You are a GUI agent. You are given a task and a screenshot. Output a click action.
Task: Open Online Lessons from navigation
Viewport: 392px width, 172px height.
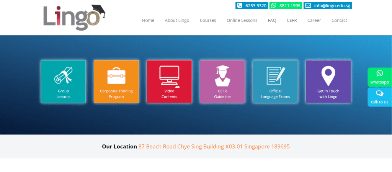(242, 21)
